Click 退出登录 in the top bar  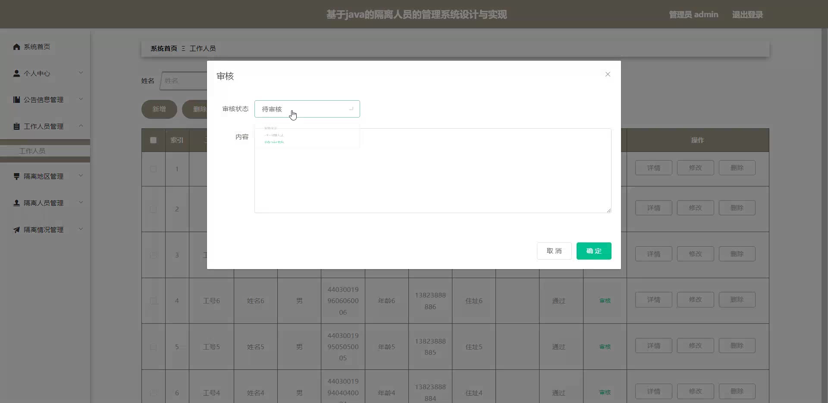pos(747,15)
